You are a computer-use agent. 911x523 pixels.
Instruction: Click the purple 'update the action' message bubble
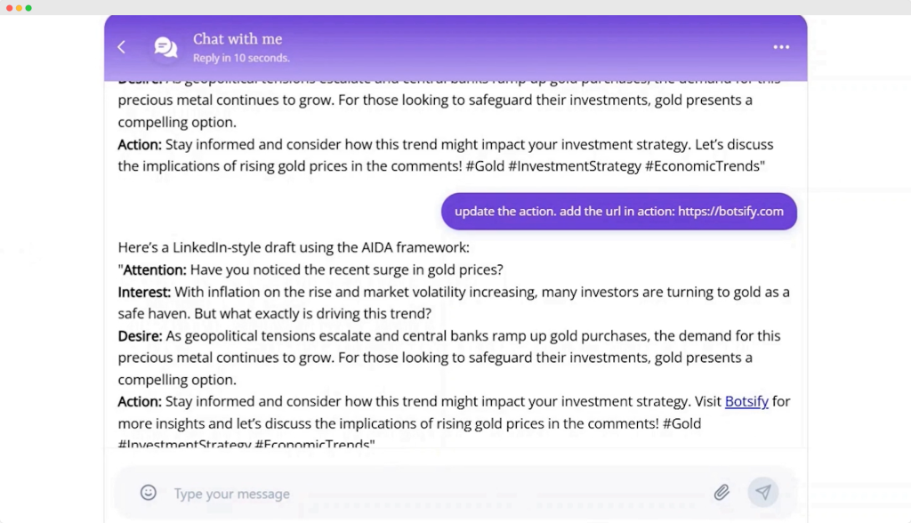[x=618, y=212]
